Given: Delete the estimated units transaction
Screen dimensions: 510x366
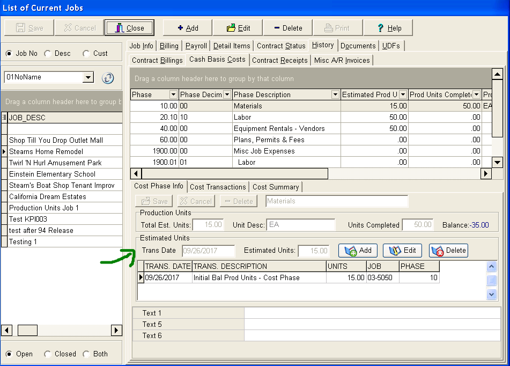Looking at the screenshot, I should pos(448,251).
